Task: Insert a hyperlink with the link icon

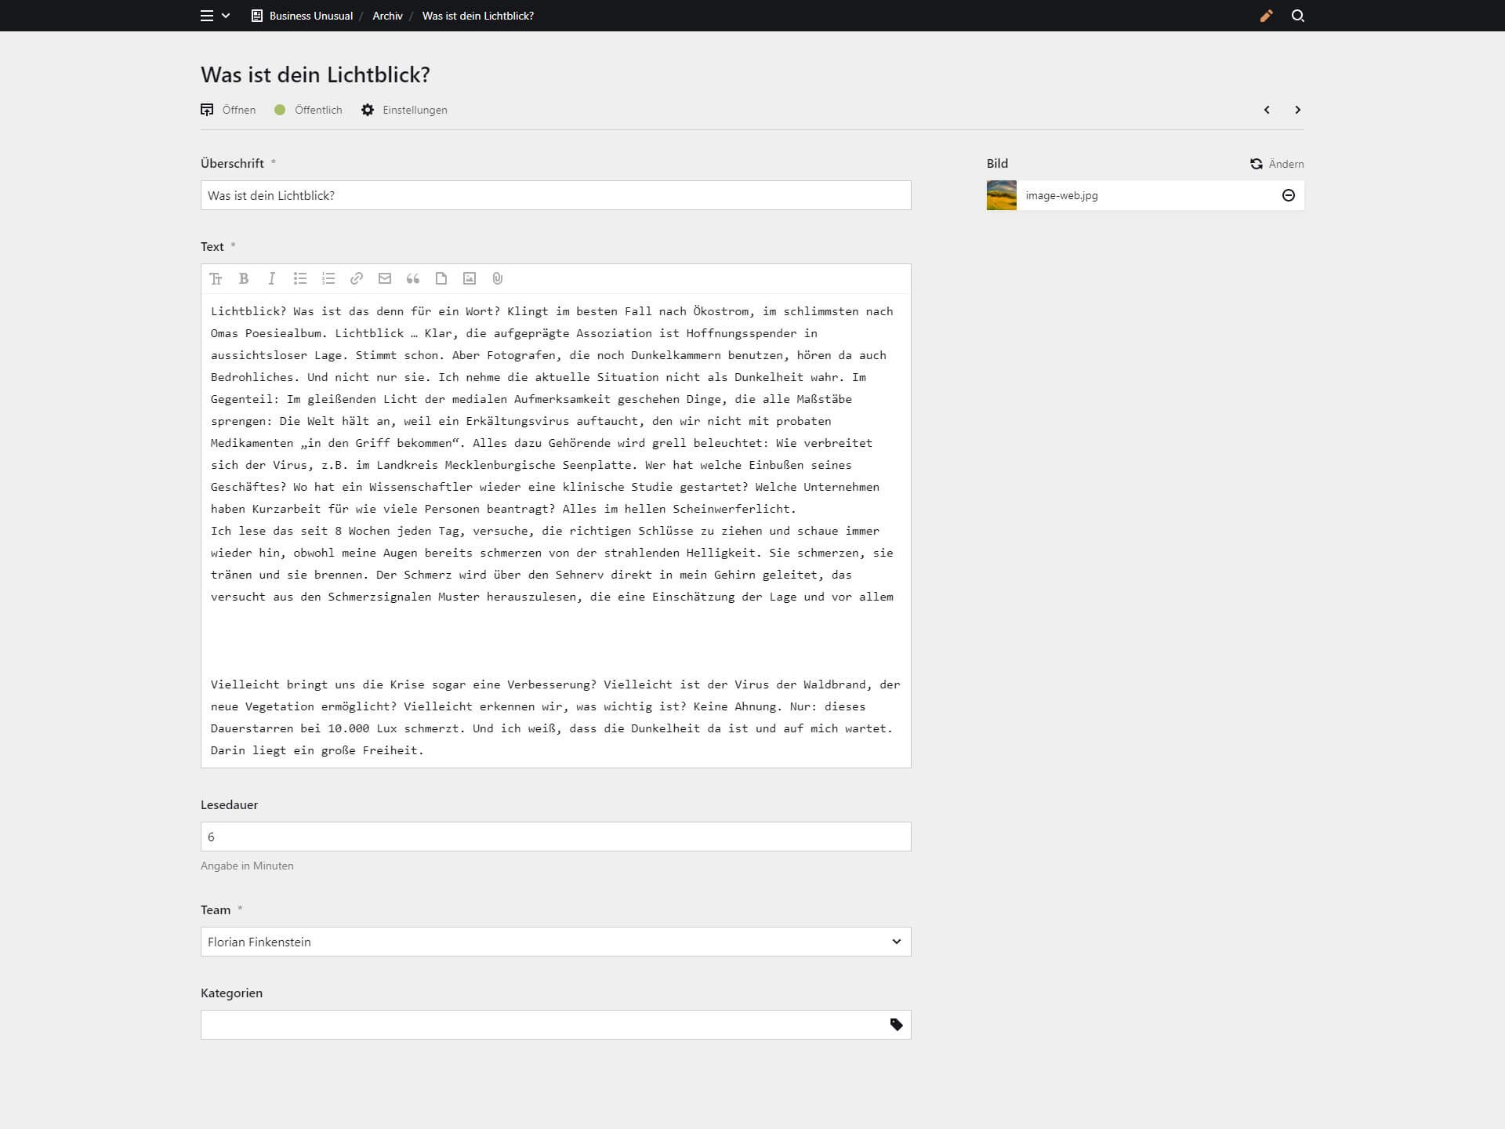Action: pos(357,278)
